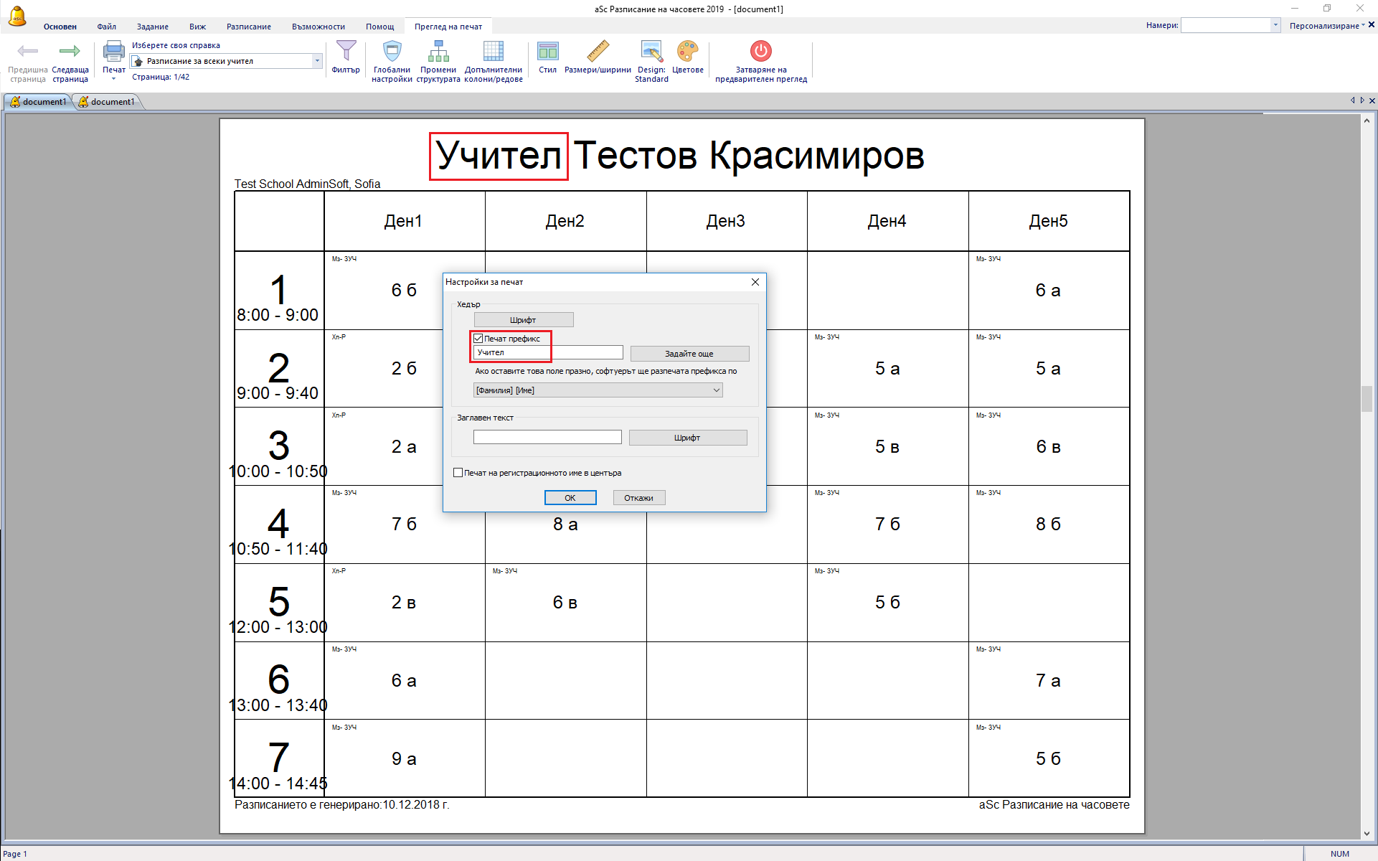
Task: Click the header Font button
Action: (x=523, y=320)
